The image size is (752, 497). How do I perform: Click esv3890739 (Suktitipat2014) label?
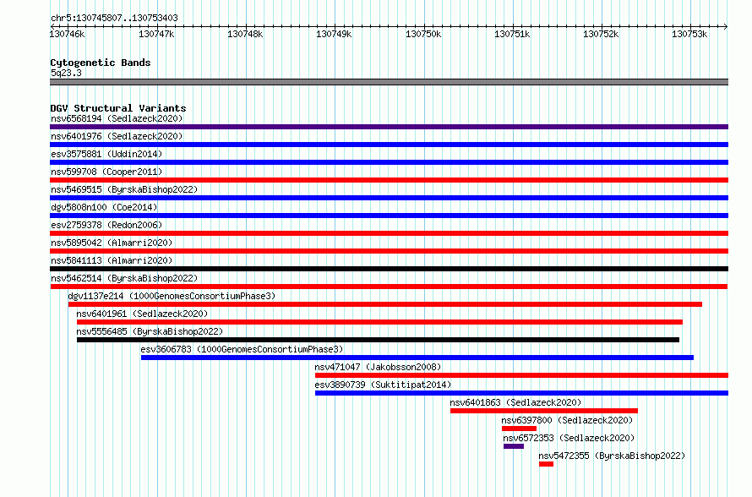pos(383,385)
